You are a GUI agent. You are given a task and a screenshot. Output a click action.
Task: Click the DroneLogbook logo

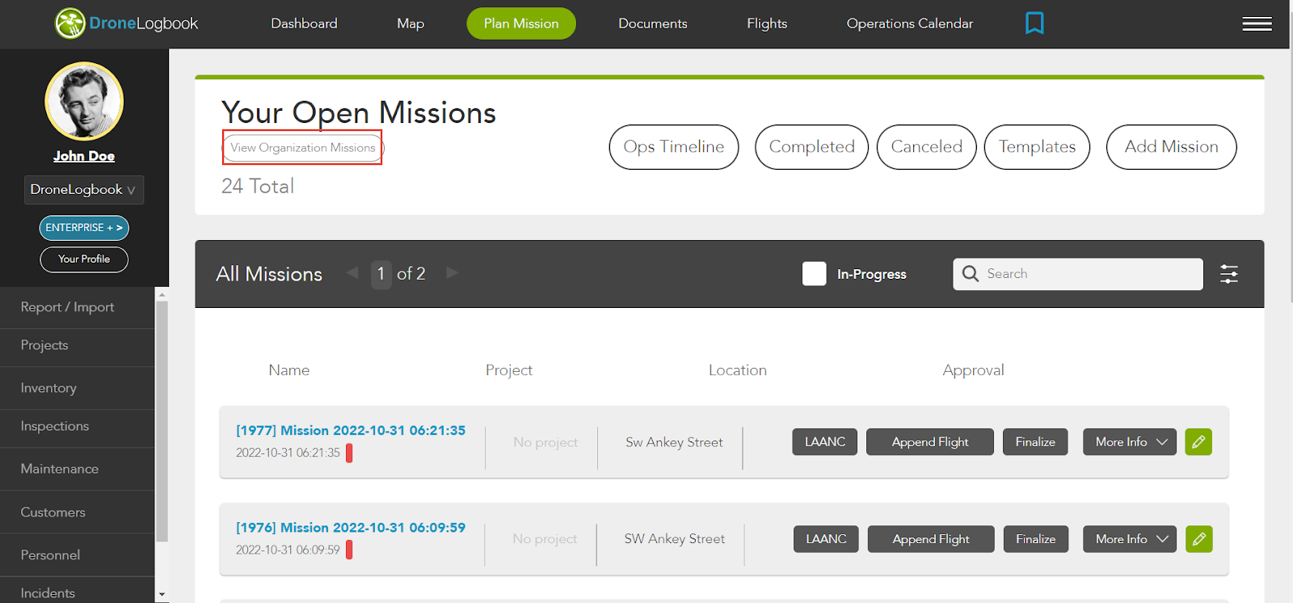point(126,23)
